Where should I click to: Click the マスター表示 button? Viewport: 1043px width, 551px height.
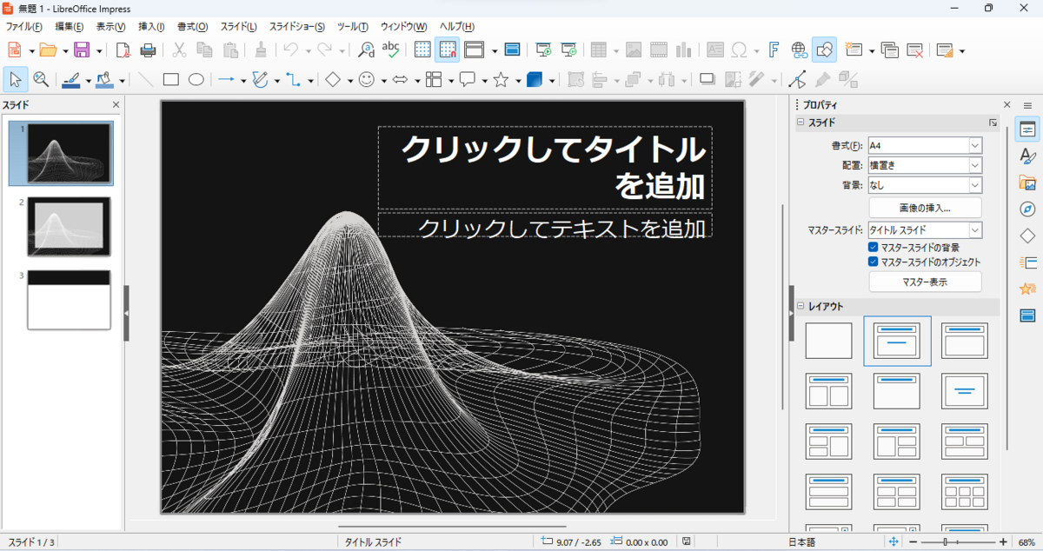(x=925, y=282)
